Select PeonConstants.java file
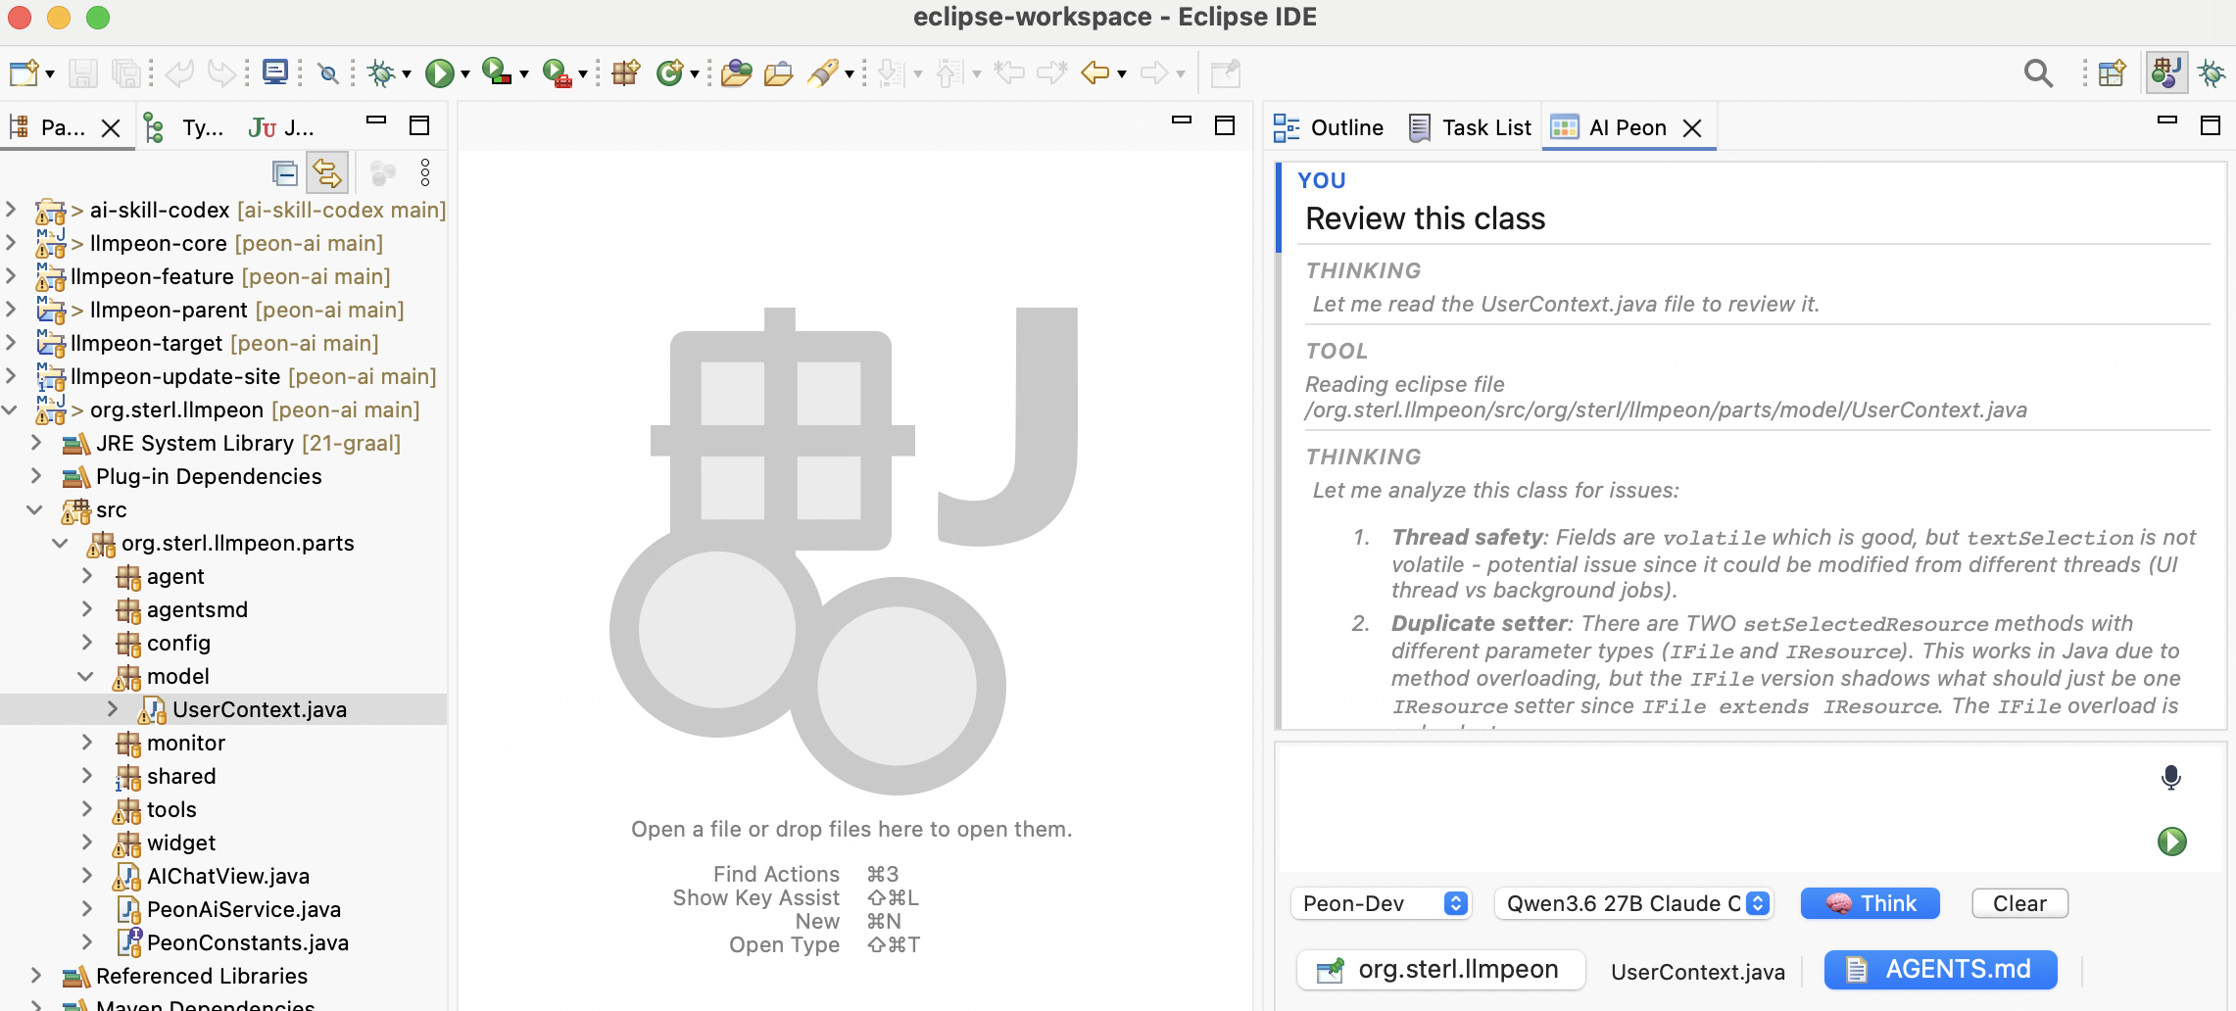Image resolution: width=2236 pixels, height=1011 pixels. (248, 942)
